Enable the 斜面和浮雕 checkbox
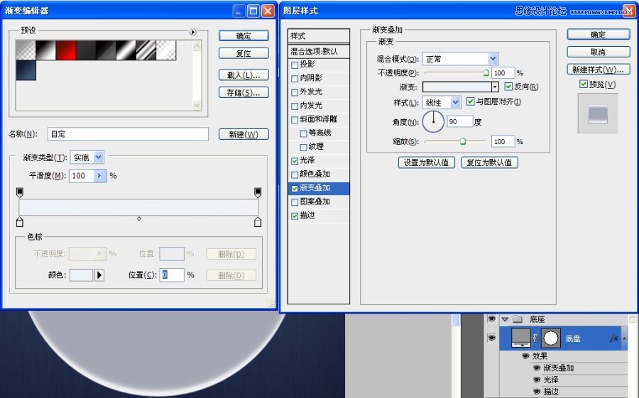 [x=295, y=120]
